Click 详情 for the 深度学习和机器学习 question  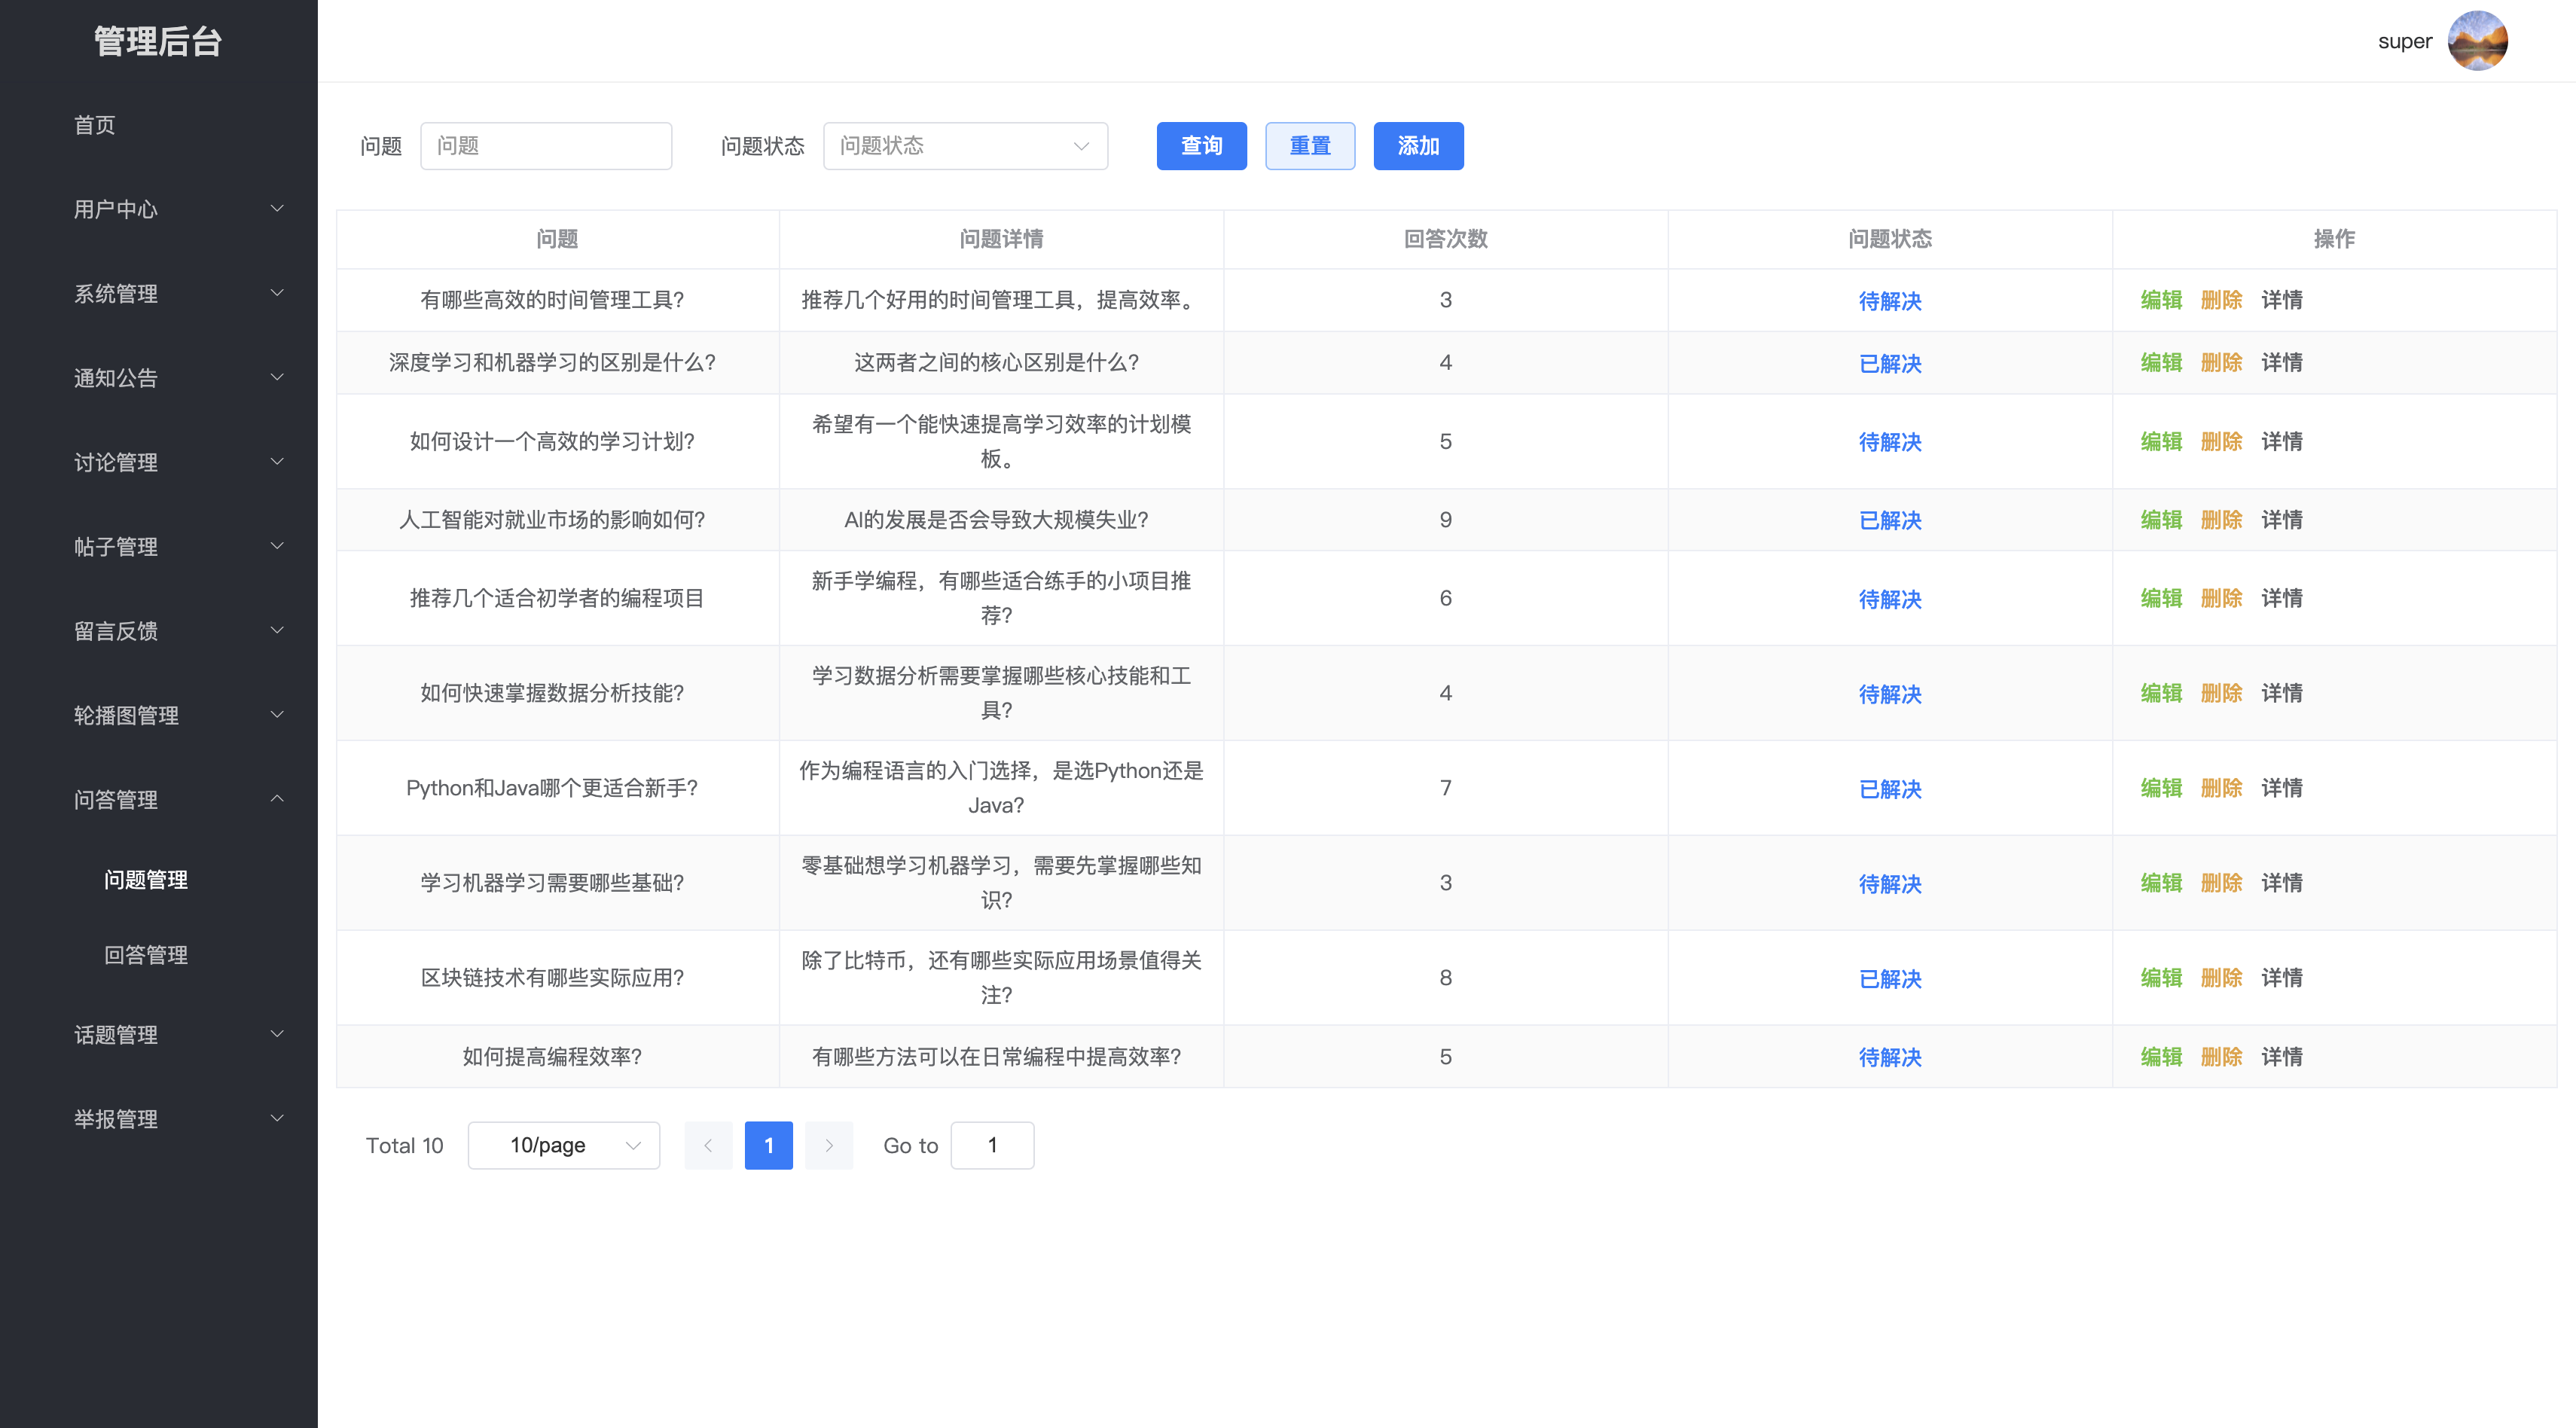(2281, 363)
